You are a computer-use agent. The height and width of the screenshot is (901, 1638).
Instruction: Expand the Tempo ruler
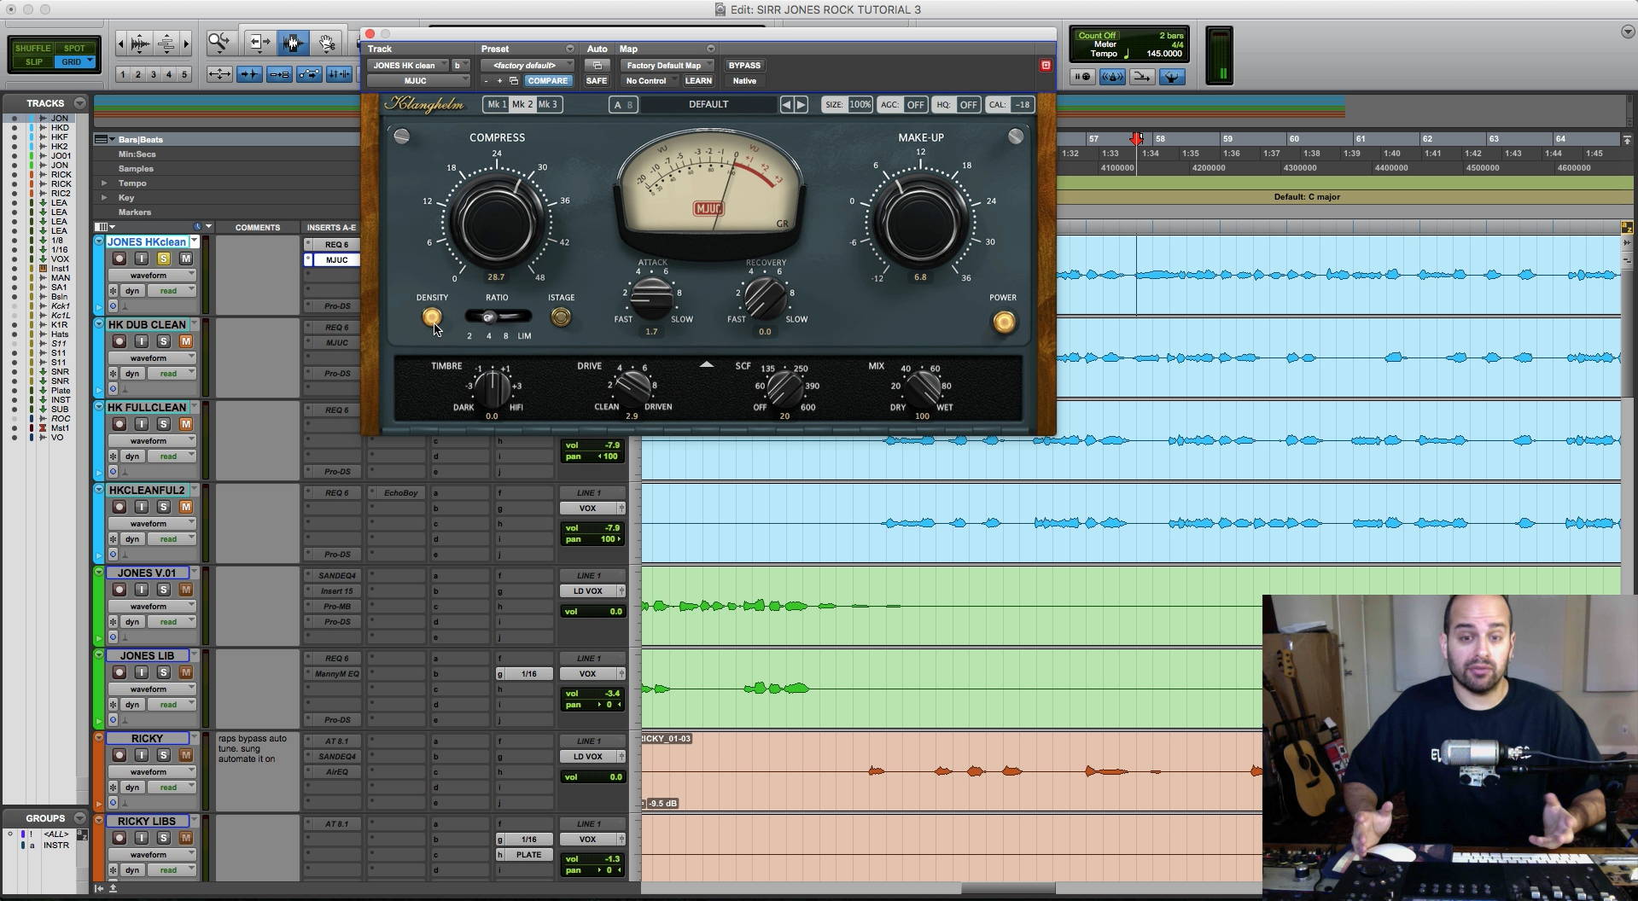tap(104, 183)
